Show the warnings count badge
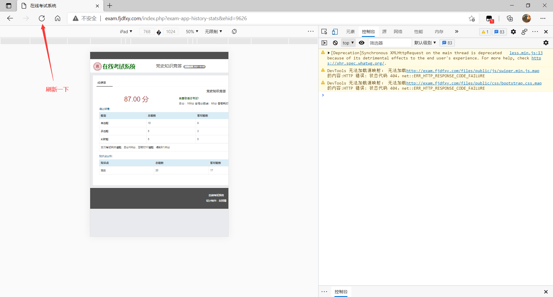This screenshot has width=553, height=297. (485, 32)
